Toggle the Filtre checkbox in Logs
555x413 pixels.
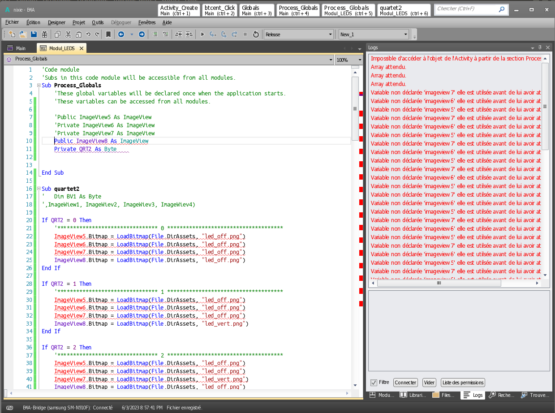point(374,383)
